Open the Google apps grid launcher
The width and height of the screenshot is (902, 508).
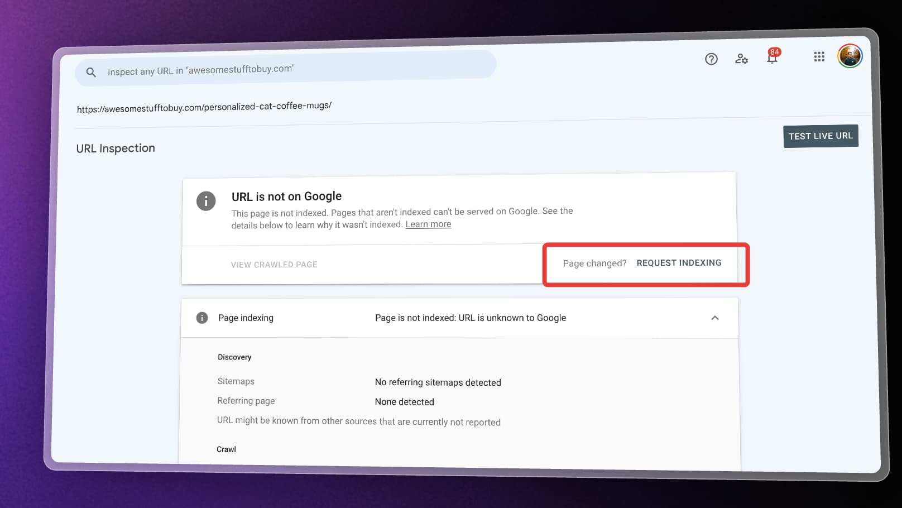(x=819, y=57)
